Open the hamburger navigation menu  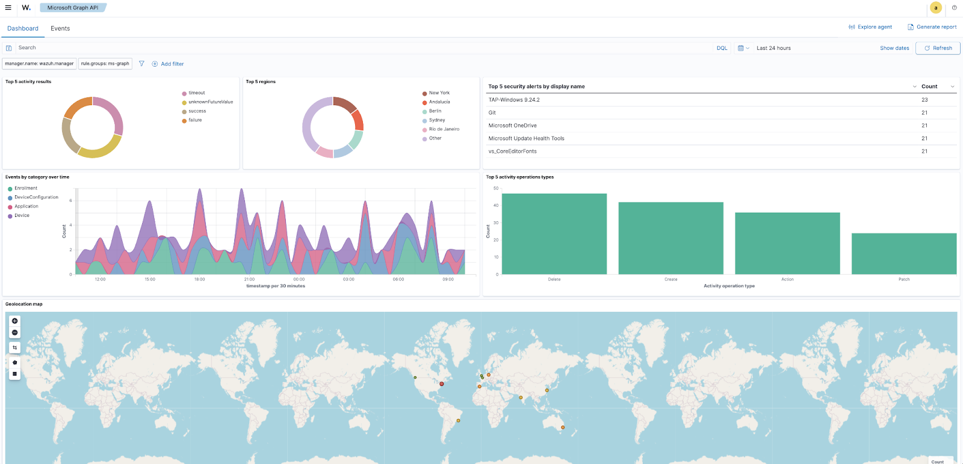click(x=8, y=8)
